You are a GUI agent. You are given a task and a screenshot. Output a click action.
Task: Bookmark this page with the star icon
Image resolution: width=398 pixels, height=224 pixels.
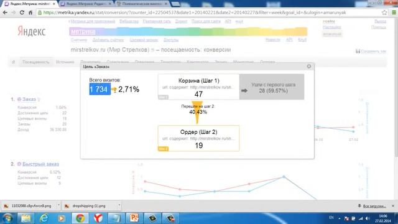pyautogui.click(x=384, y=12)
